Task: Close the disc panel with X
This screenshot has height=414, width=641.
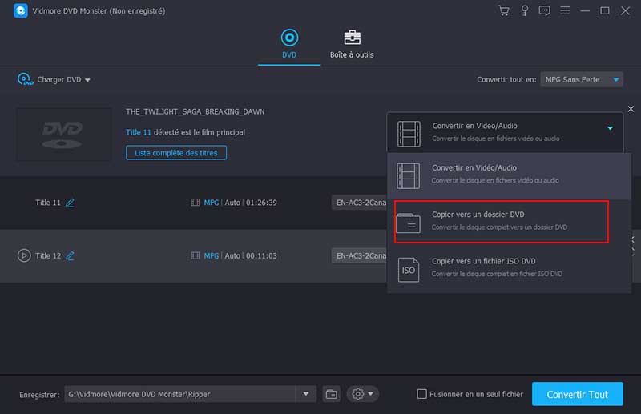Action: pyautogui.click(x=631, y=109)
